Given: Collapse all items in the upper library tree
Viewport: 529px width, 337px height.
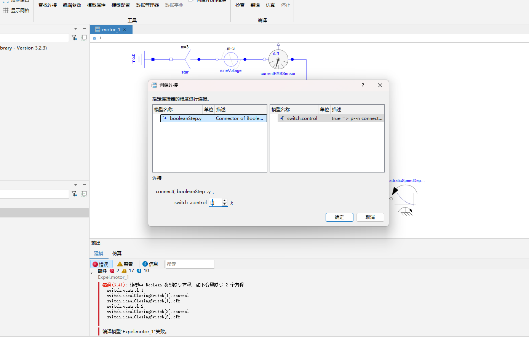Looking at the screenshot, I should pyautogui.click(x=84, y=37).
